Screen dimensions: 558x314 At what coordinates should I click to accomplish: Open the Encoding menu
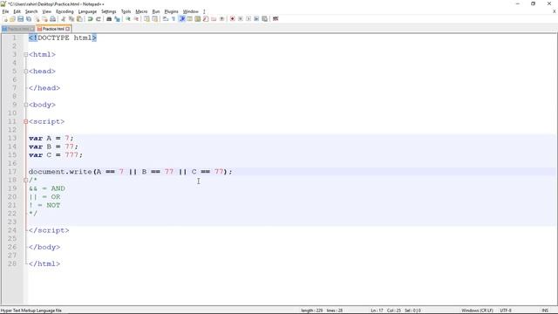65,11
